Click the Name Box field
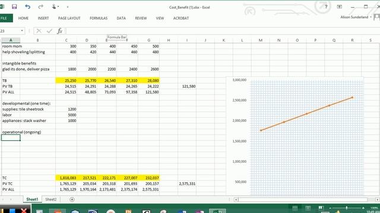 pos(9,31)
